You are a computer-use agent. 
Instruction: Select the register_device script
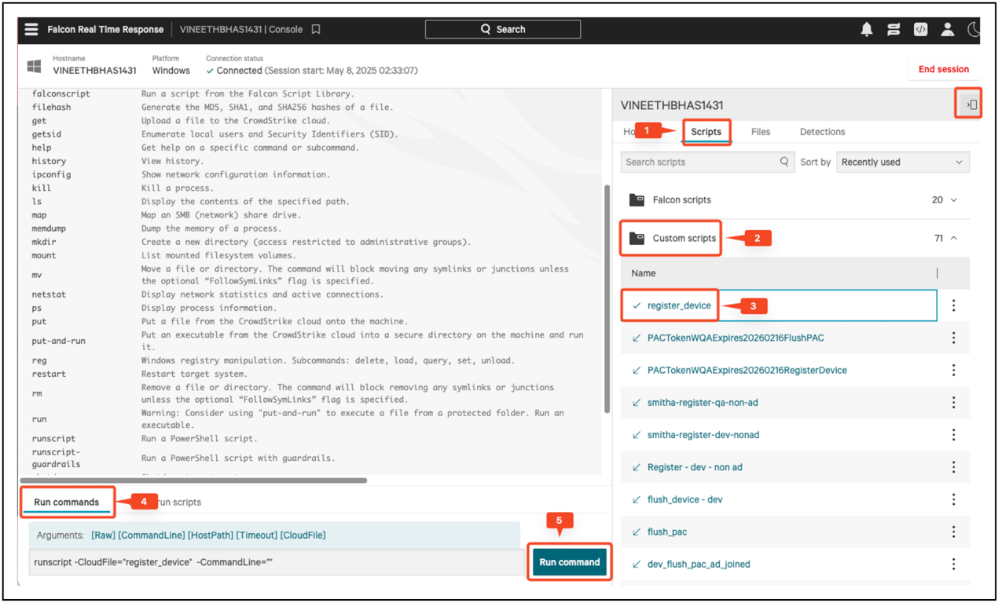[x=679, y=305]
